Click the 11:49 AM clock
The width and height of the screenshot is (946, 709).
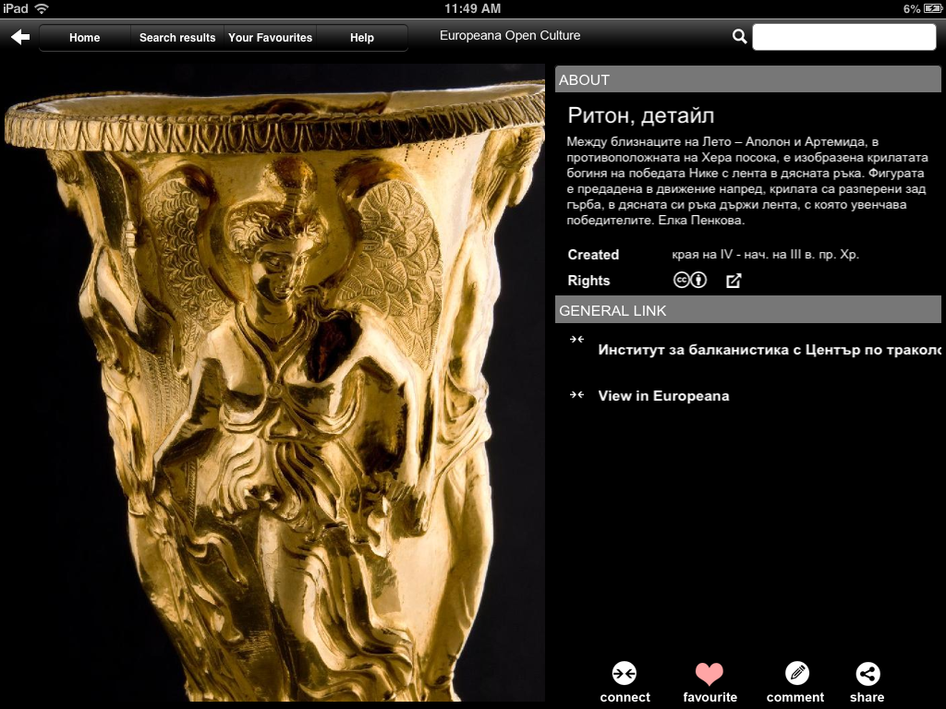tap(472, 8)
